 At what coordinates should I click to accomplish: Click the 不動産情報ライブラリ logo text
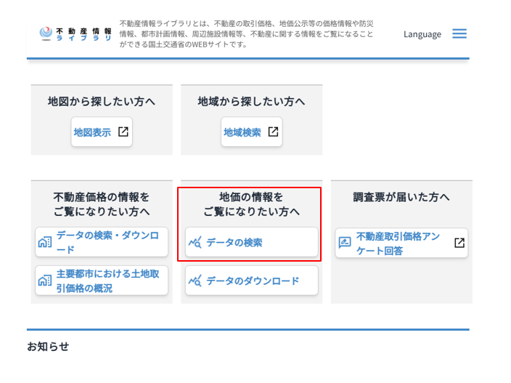83,33
